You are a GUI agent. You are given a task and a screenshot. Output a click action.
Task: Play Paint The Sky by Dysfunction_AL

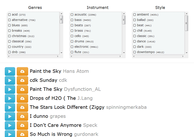[10, 89]
